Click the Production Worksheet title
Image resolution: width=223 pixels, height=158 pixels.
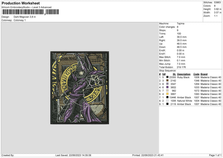click(x=20, y=3)
